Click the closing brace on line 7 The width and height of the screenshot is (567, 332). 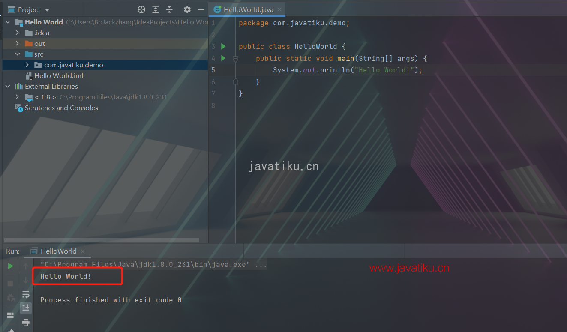[241, 93]
